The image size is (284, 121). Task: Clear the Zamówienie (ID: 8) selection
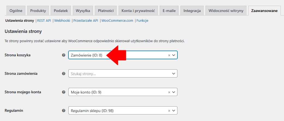[169, 55]
